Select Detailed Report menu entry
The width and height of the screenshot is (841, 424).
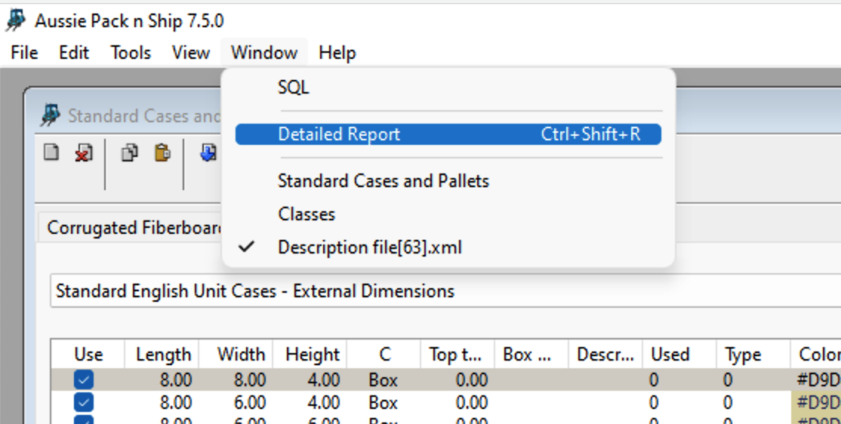tap(448, 134)
